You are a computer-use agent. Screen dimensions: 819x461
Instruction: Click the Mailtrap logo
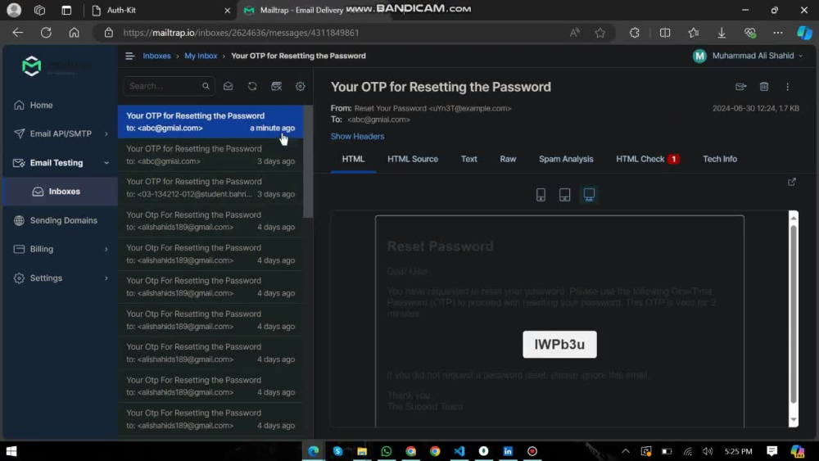click(x=31, y=66)
